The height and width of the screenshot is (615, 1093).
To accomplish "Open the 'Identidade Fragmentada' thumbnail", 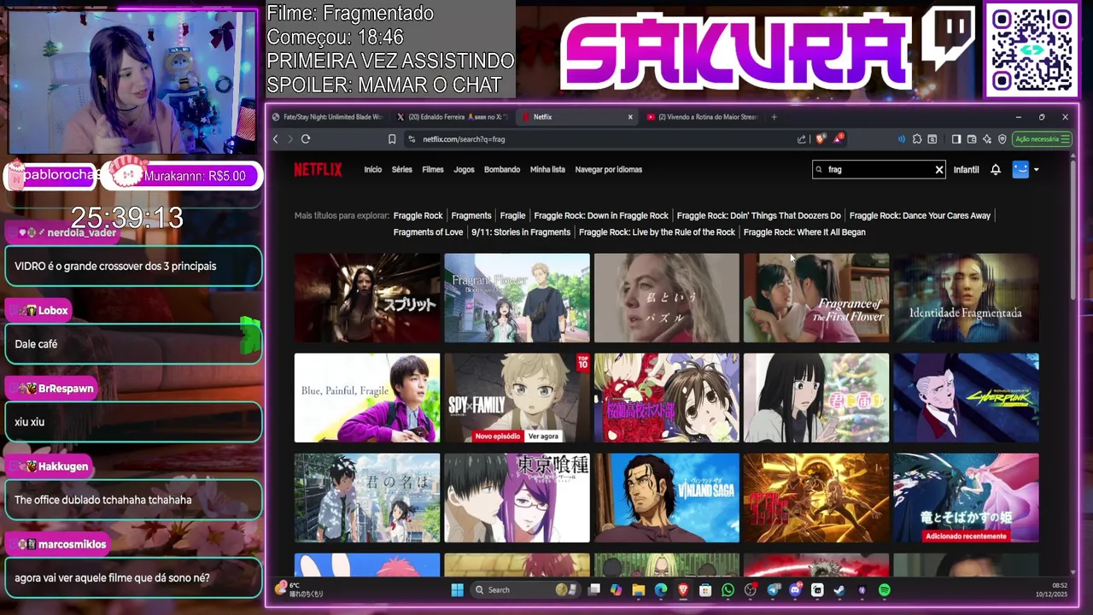I will (966, 297).
